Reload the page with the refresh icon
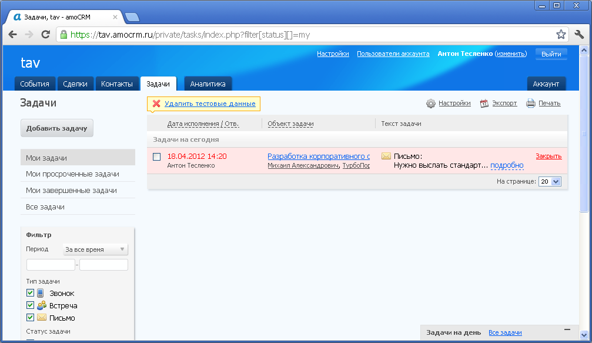This screenshot has height=343, width=592. click(x=46, y=35)
